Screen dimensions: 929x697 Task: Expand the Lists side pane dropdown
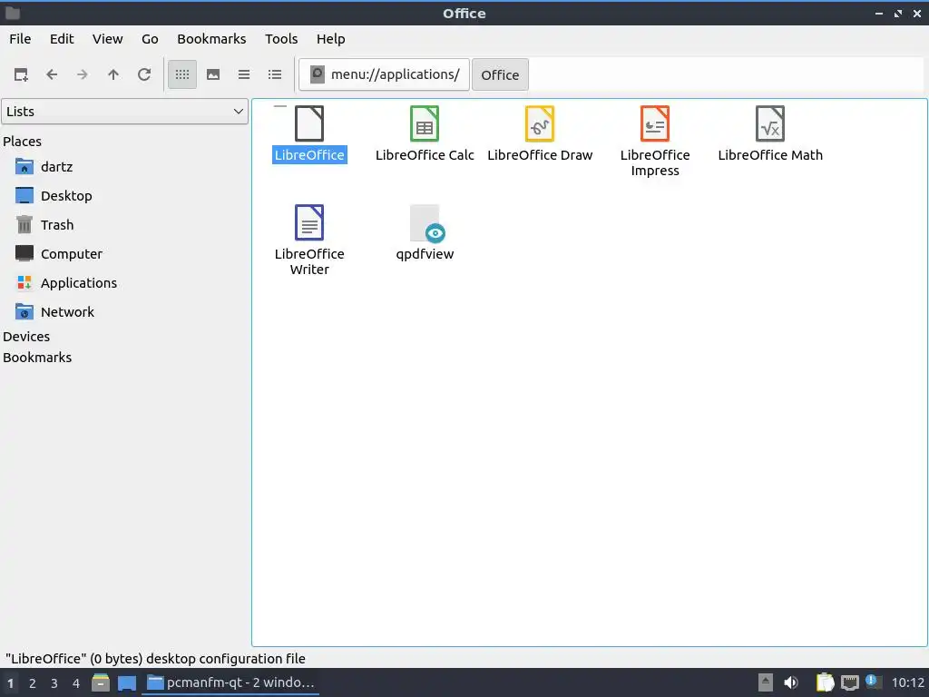coord(124,112)
